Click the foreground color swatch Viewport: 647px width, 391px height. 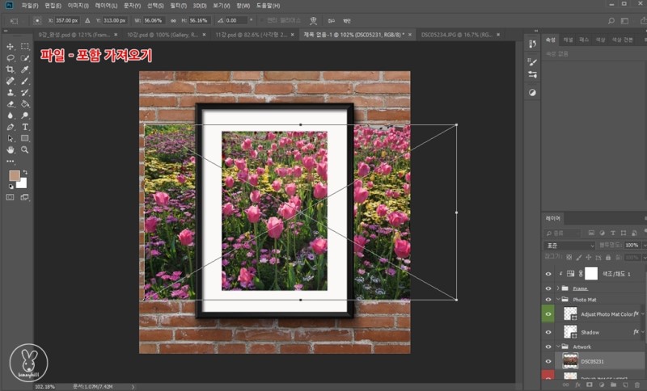point(14,175)
